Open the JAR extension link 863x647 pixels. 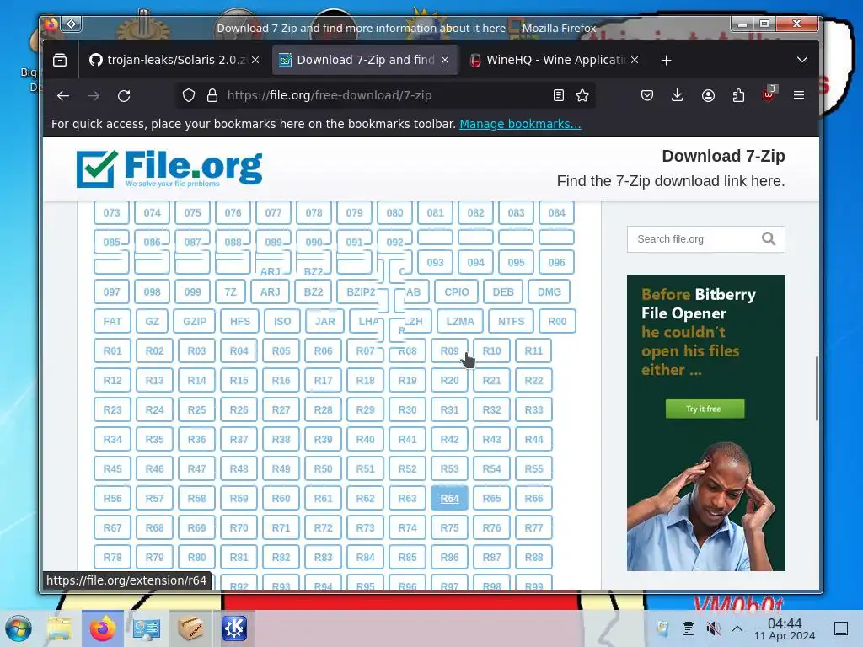coord(324,321)
